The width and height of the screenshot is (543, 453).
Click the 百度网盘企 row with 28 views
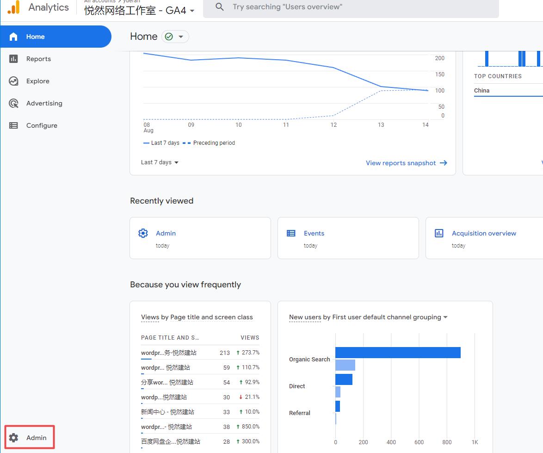click(200, 441)
